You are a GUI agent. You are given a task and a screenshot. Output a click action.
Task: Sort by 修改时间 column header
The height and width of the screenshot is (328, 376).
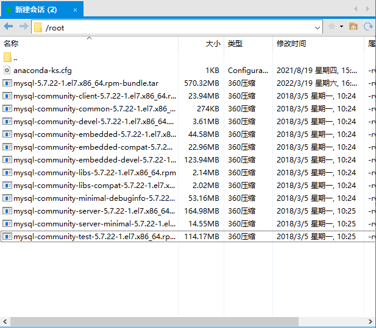(x=318, y=44)
